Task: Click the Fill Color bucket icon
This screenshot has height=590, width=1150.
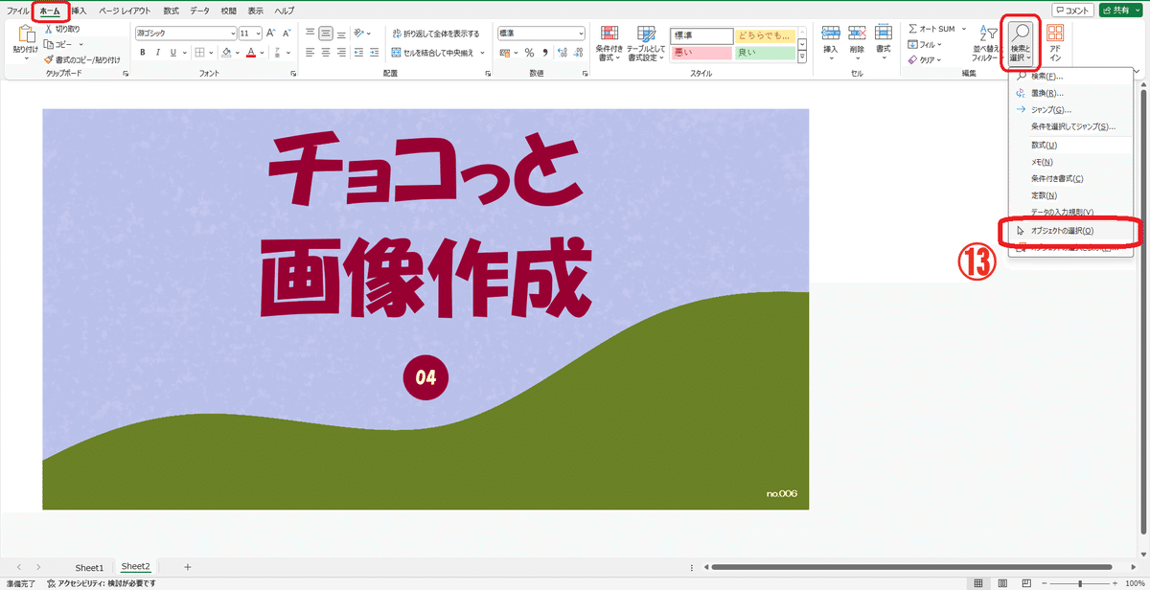Action: [226, 53]
